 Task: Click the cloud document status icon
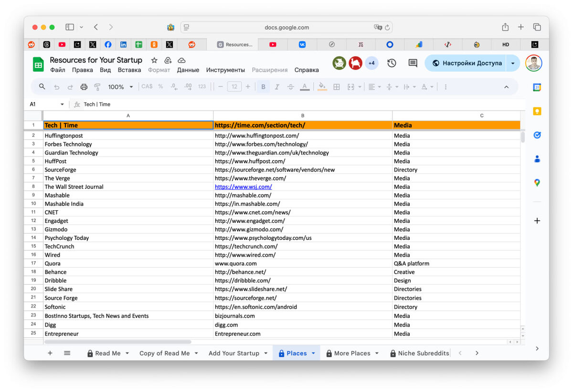coord(181,61)
